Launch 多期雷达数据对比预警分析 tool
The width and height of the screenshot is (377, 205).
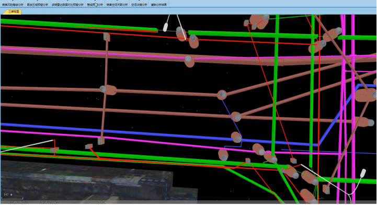point(67,5)
